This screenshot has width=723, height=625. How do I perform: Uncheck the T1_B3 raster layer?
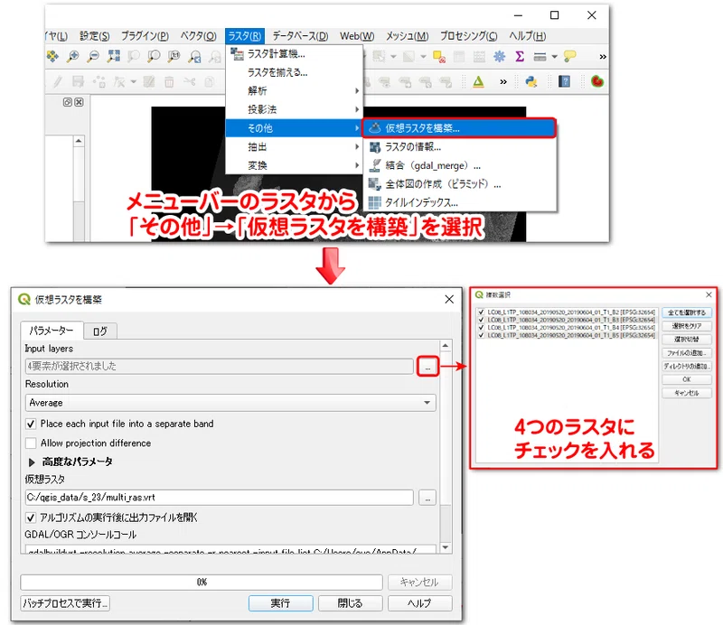[x=482, y=320]
